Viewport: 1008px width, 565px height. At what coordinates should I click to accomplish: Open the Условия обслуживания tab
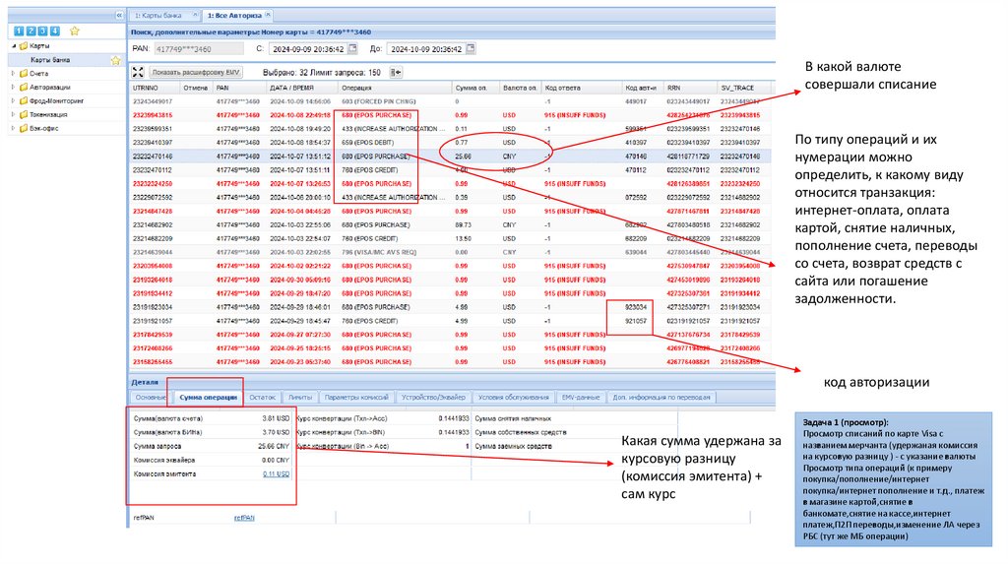pos(514,398)
